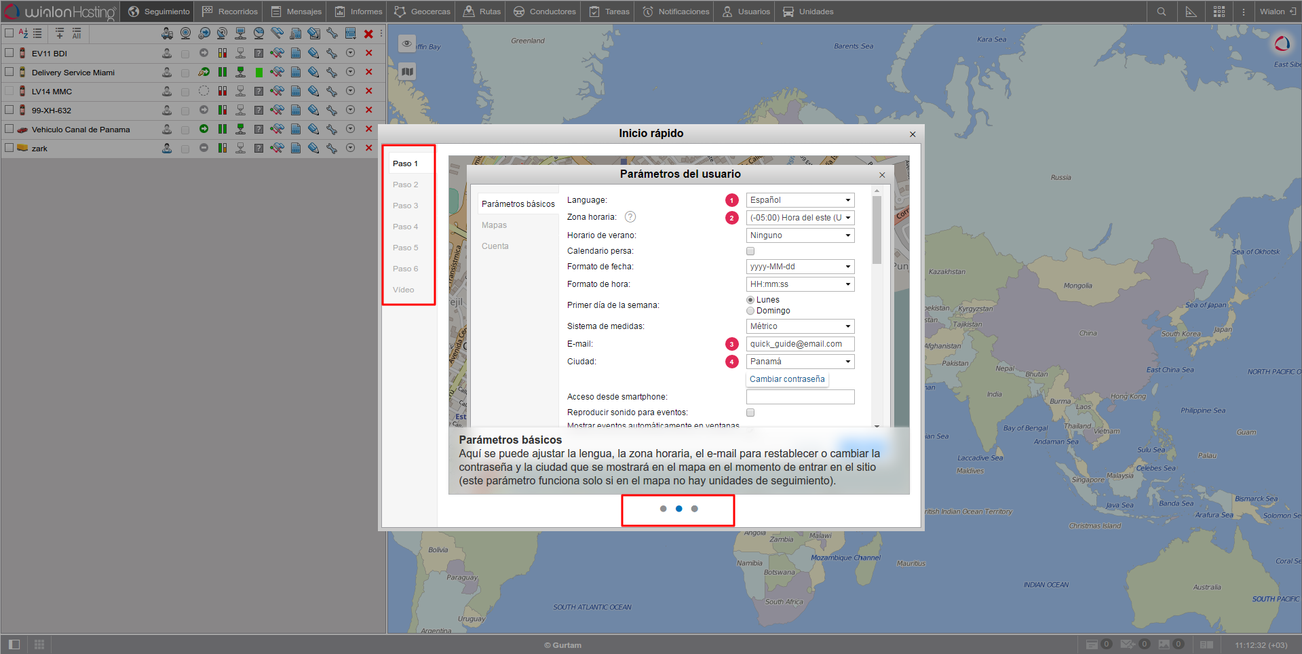Viewport: 1302px width, 654px height.
Task: Expand the Formato de fecha dropdown
Action: pos(800,267)
